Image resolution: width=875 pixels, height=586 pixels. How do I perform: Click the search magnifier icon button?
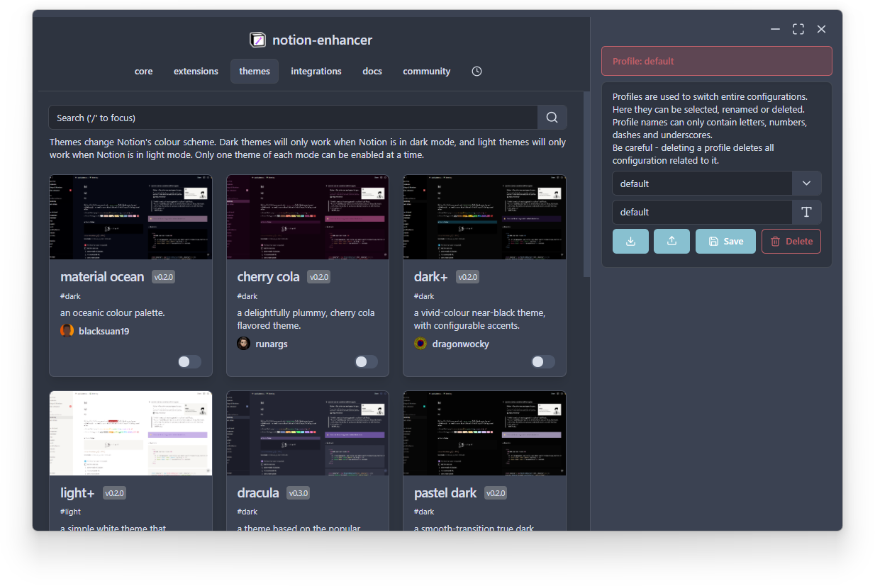point(552,118)
